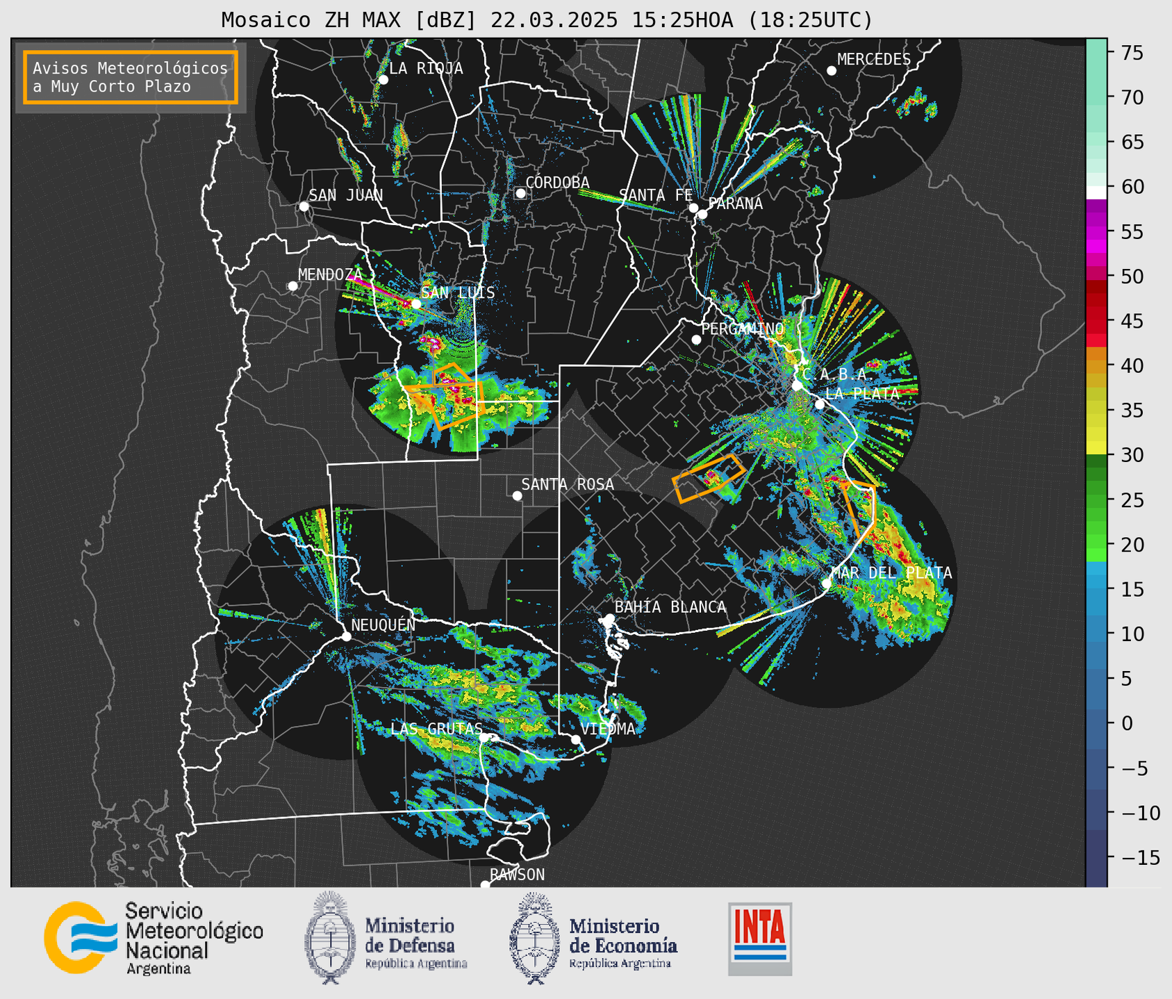Pick the yellow 30 dBZ color band
The image size is (1172, 999).
pos(1096,449)
